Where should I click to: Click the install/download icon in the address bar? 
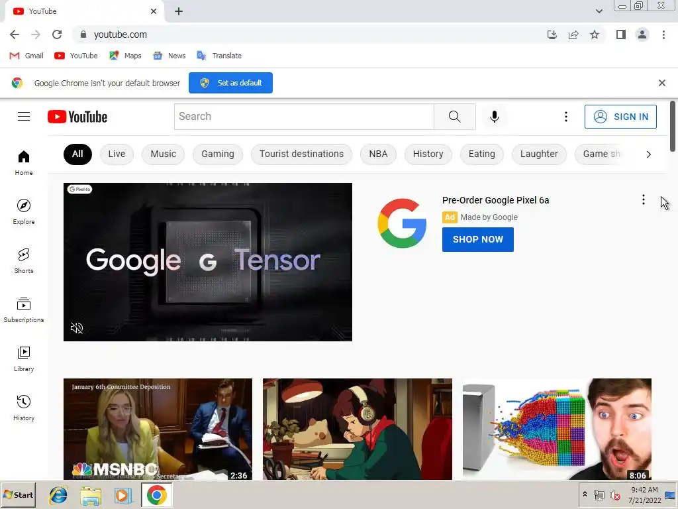click(x=552, y=34)
